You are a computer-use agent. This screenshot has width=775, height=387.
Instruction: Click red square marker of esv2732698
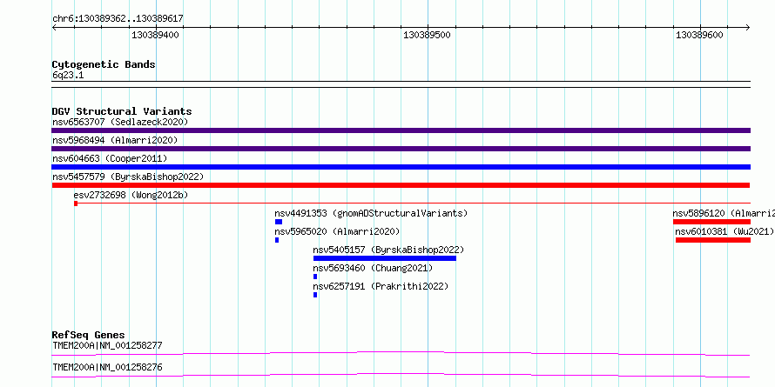coord(76,204)
